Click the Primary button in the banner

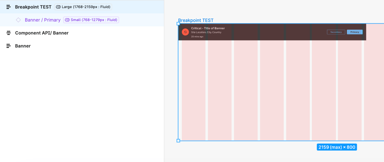(x=355, y=32)
